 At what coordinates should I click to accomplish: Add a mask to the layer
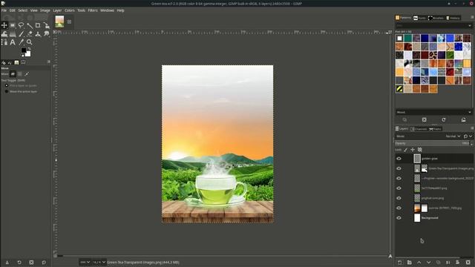click(458, 263)
